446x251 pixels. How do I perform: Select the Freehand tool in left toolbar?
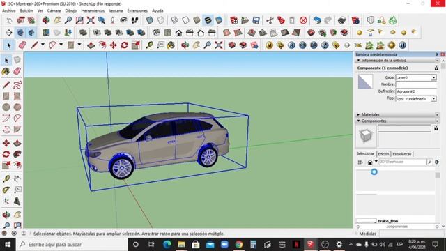[17, 84]
